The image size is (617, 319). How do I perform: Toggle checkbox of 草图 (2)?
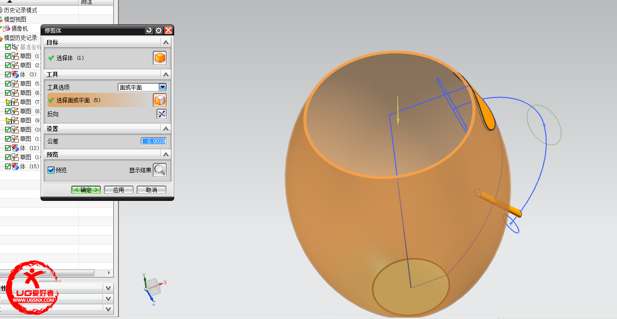pyautogui.click(x=8, y=65)
